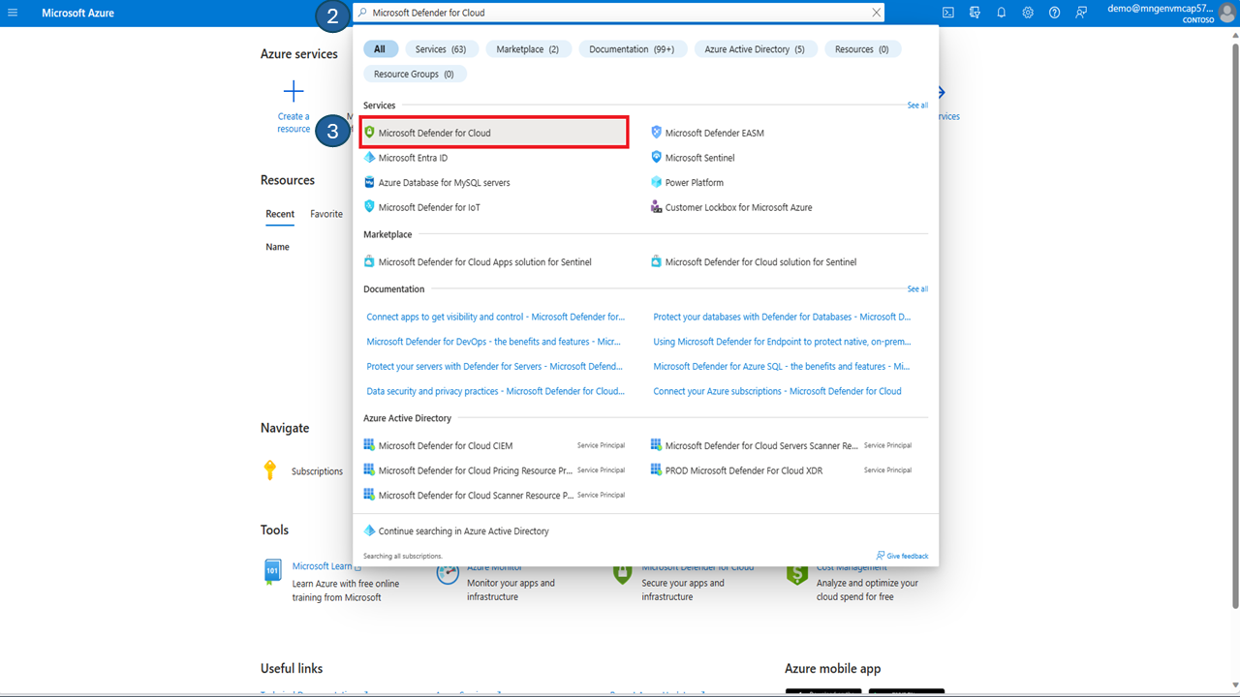Click the search field containing Microsoft Defender for Cloud
The width and height of the screenshot is (1240, 697).
click(620, 13)
